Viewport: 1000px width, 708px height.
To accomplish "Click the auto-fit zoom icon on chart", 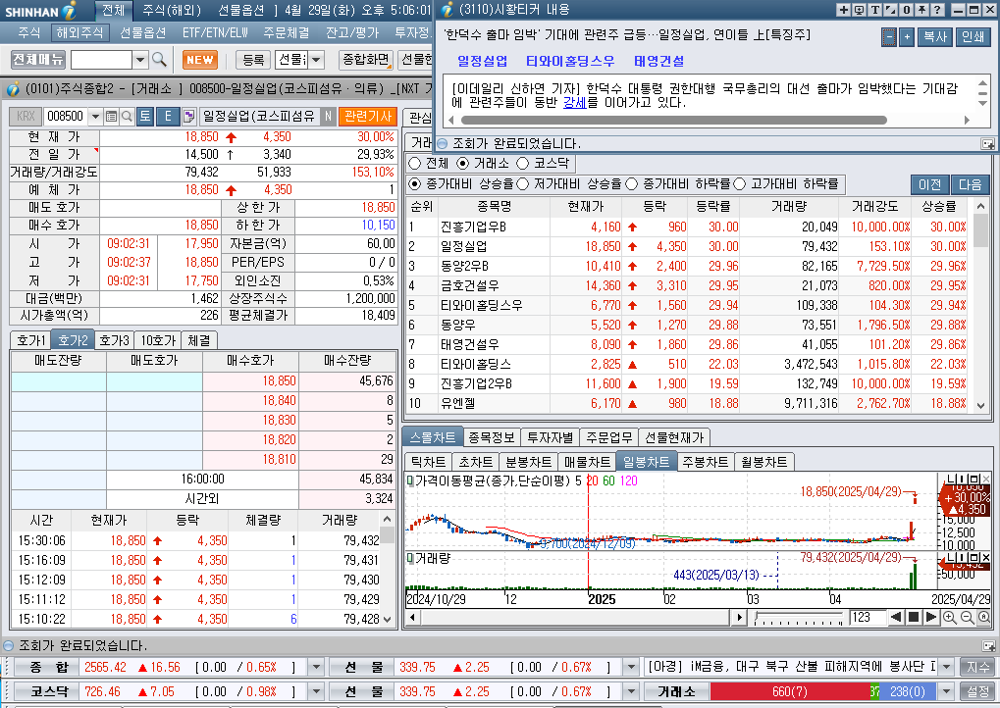I will pos(984,617).
